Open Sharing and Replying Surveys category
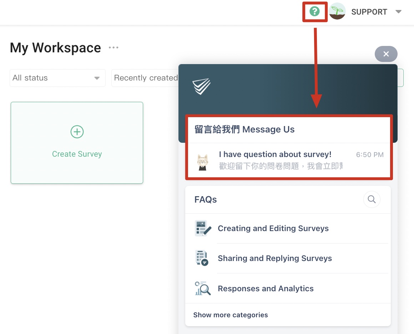This screenshot has height=334, width=414. click(x=274, y=259)
